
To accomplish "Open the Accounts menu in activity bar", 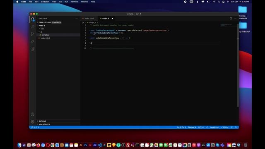I will (33, 114).
